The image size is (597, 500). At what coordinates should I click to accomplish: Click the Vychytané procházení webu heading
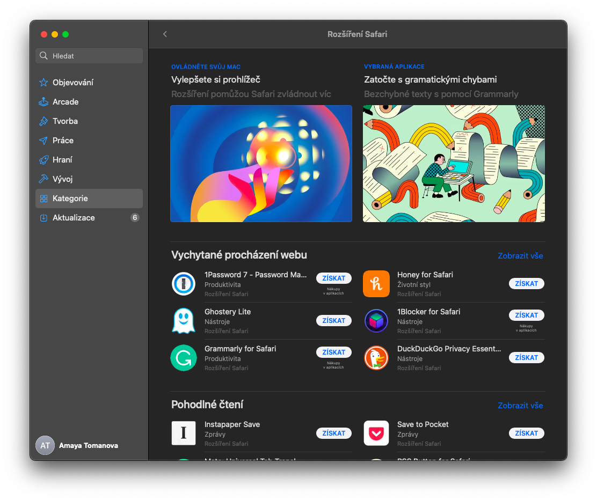(x=239, y=255)
